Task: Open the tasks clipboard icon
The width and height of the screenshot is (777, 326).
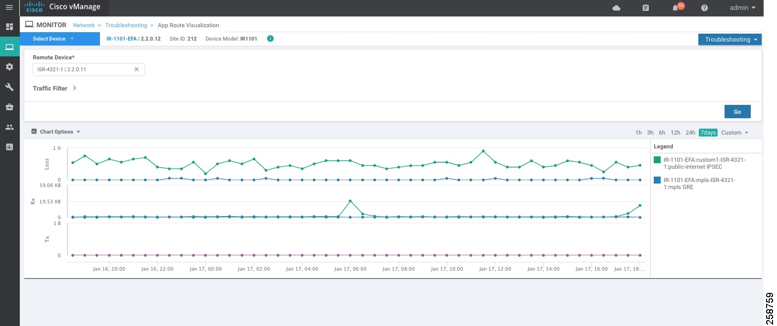Action: tap(646, 8)
